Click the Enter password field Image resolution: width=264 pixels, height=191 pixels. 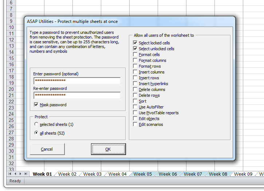(x=77, y=81)
